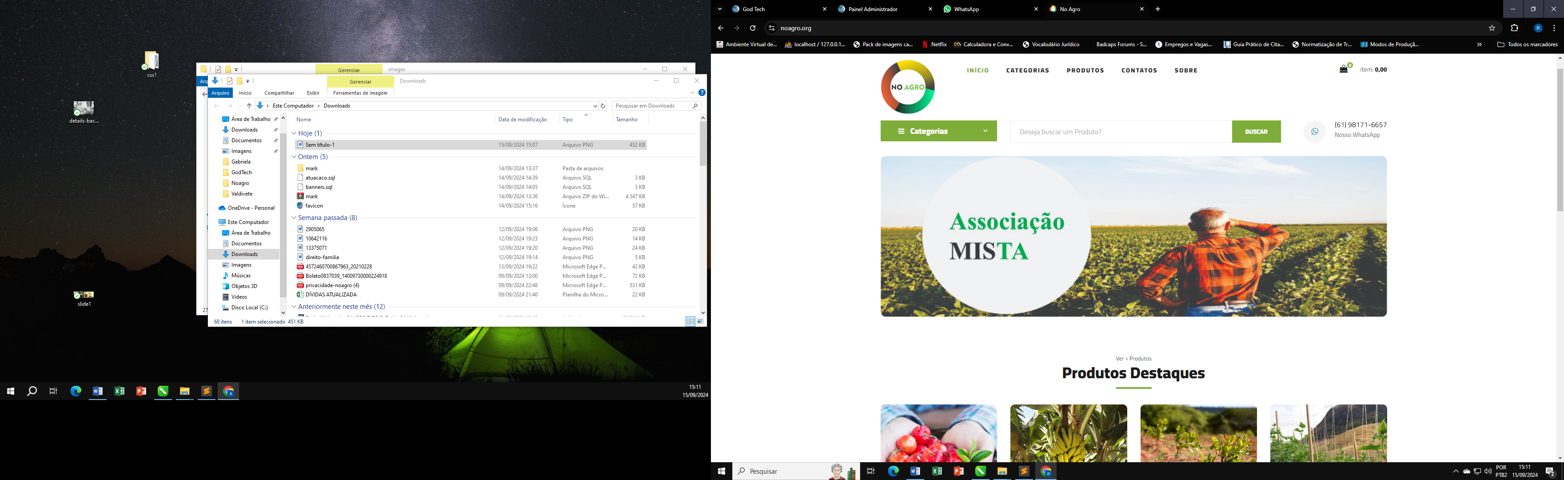The width and height of the screenshot is (1564, 480).
Task: Open Todos os marcadores folder
Action: pyautogui.click(x=1528, y=44)
